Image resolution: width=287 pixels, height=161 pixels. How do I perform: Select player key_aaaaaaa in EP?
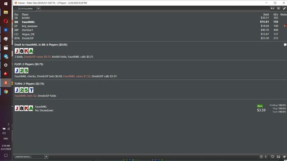pyautogui.click(x=30, y=26)
